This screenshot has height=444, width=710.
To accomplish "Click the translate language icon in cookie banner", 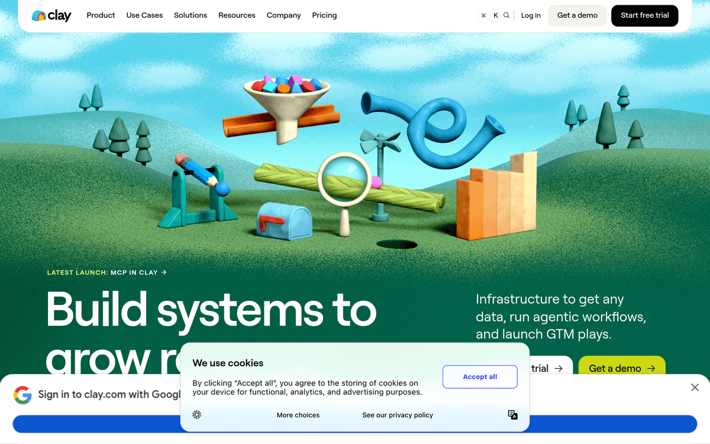I will click(513, 415).
